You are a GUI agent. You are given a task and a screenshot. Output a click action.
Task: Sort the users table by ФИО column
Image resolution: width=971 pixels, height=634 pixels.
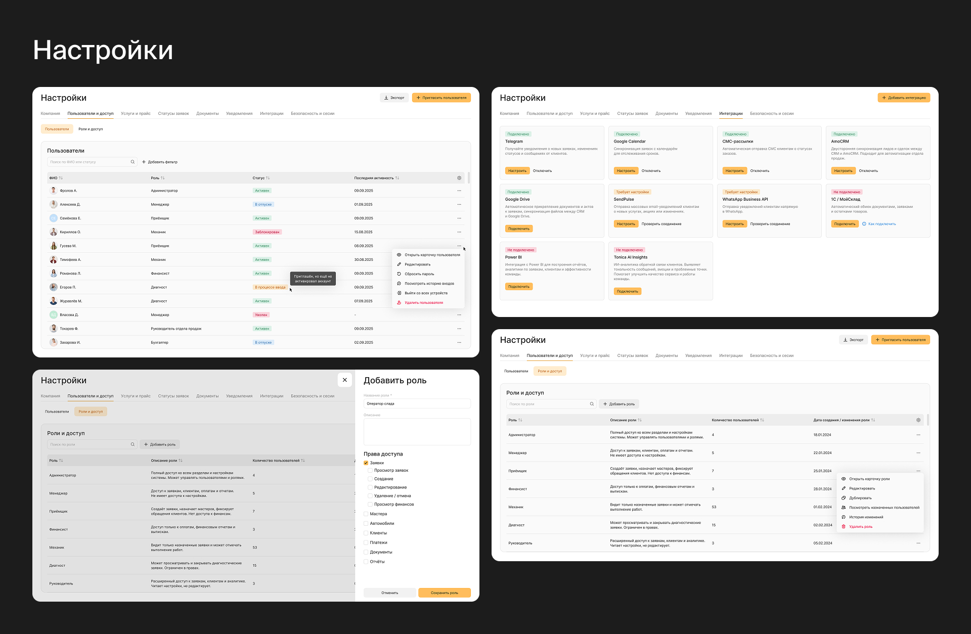(61, 178)
